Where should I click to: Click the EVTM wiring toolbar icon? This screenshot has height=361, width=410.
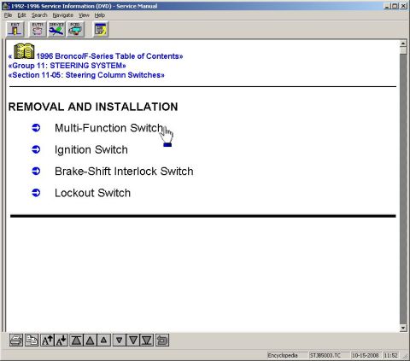point(38,29)
